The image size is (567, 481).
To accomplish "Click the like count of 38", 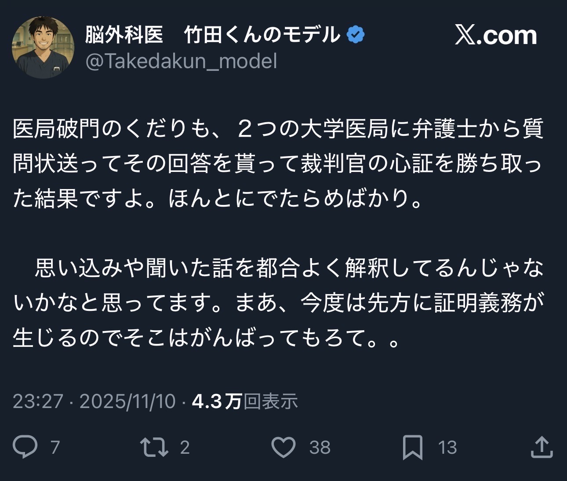I will 320,448.
